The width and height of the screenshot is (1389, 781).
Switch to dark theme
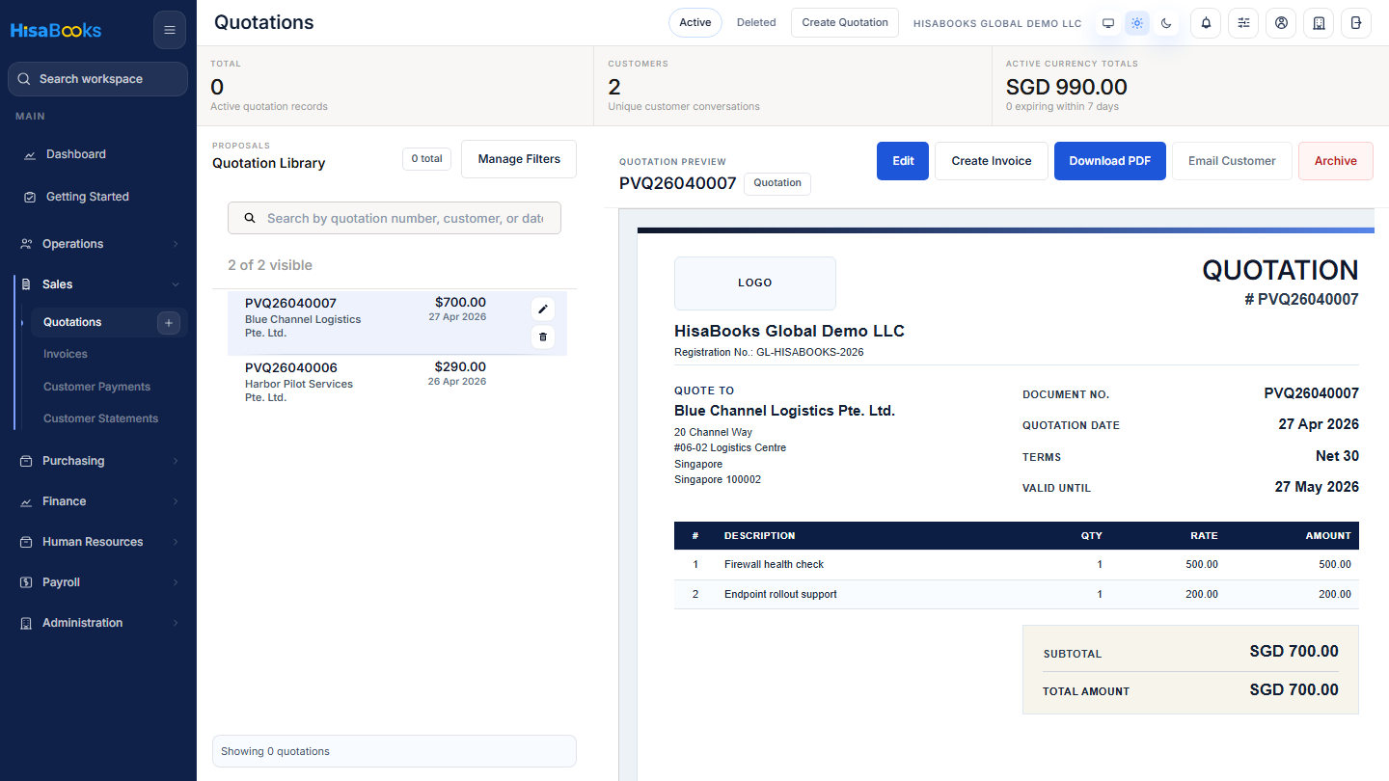pyautogui.click(x=1166, y=23)
